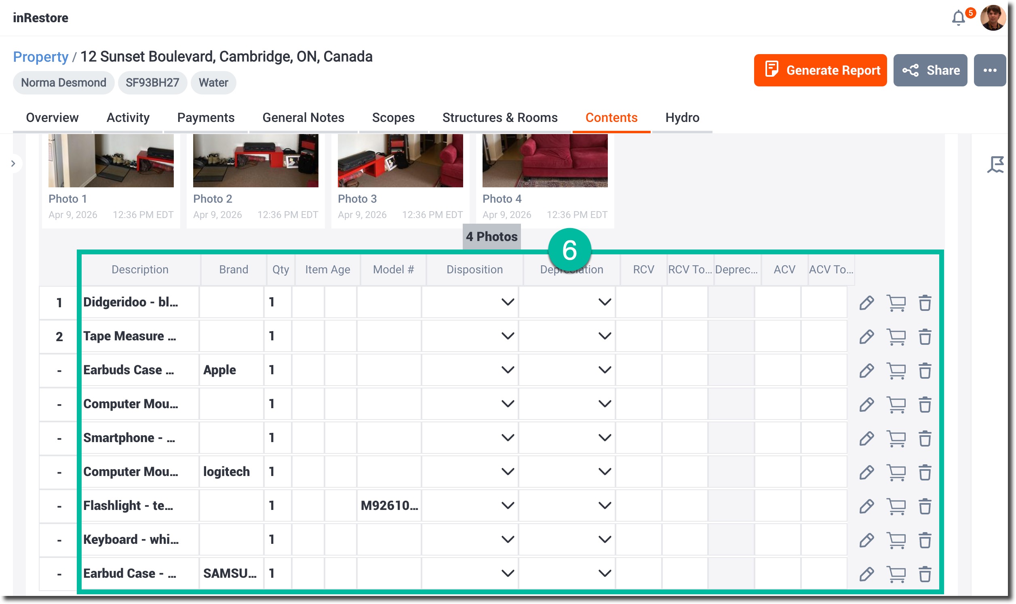Open Disposition dropdown for logitech Computer Mouse
Viewport: 1016px width, 604px height.
point(507,471)
